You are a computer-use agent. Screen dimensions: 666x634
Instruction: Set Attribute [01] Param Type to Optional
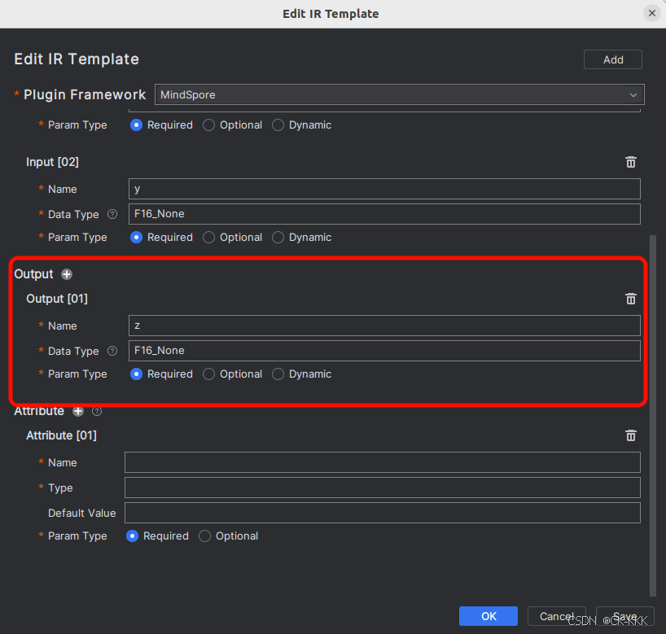[205, 536]
